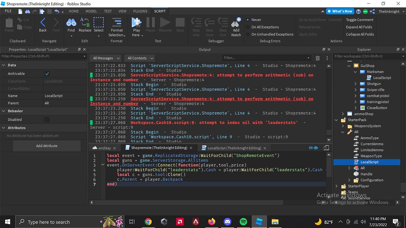Switch to LocalScript editor tab

[234, 148]
